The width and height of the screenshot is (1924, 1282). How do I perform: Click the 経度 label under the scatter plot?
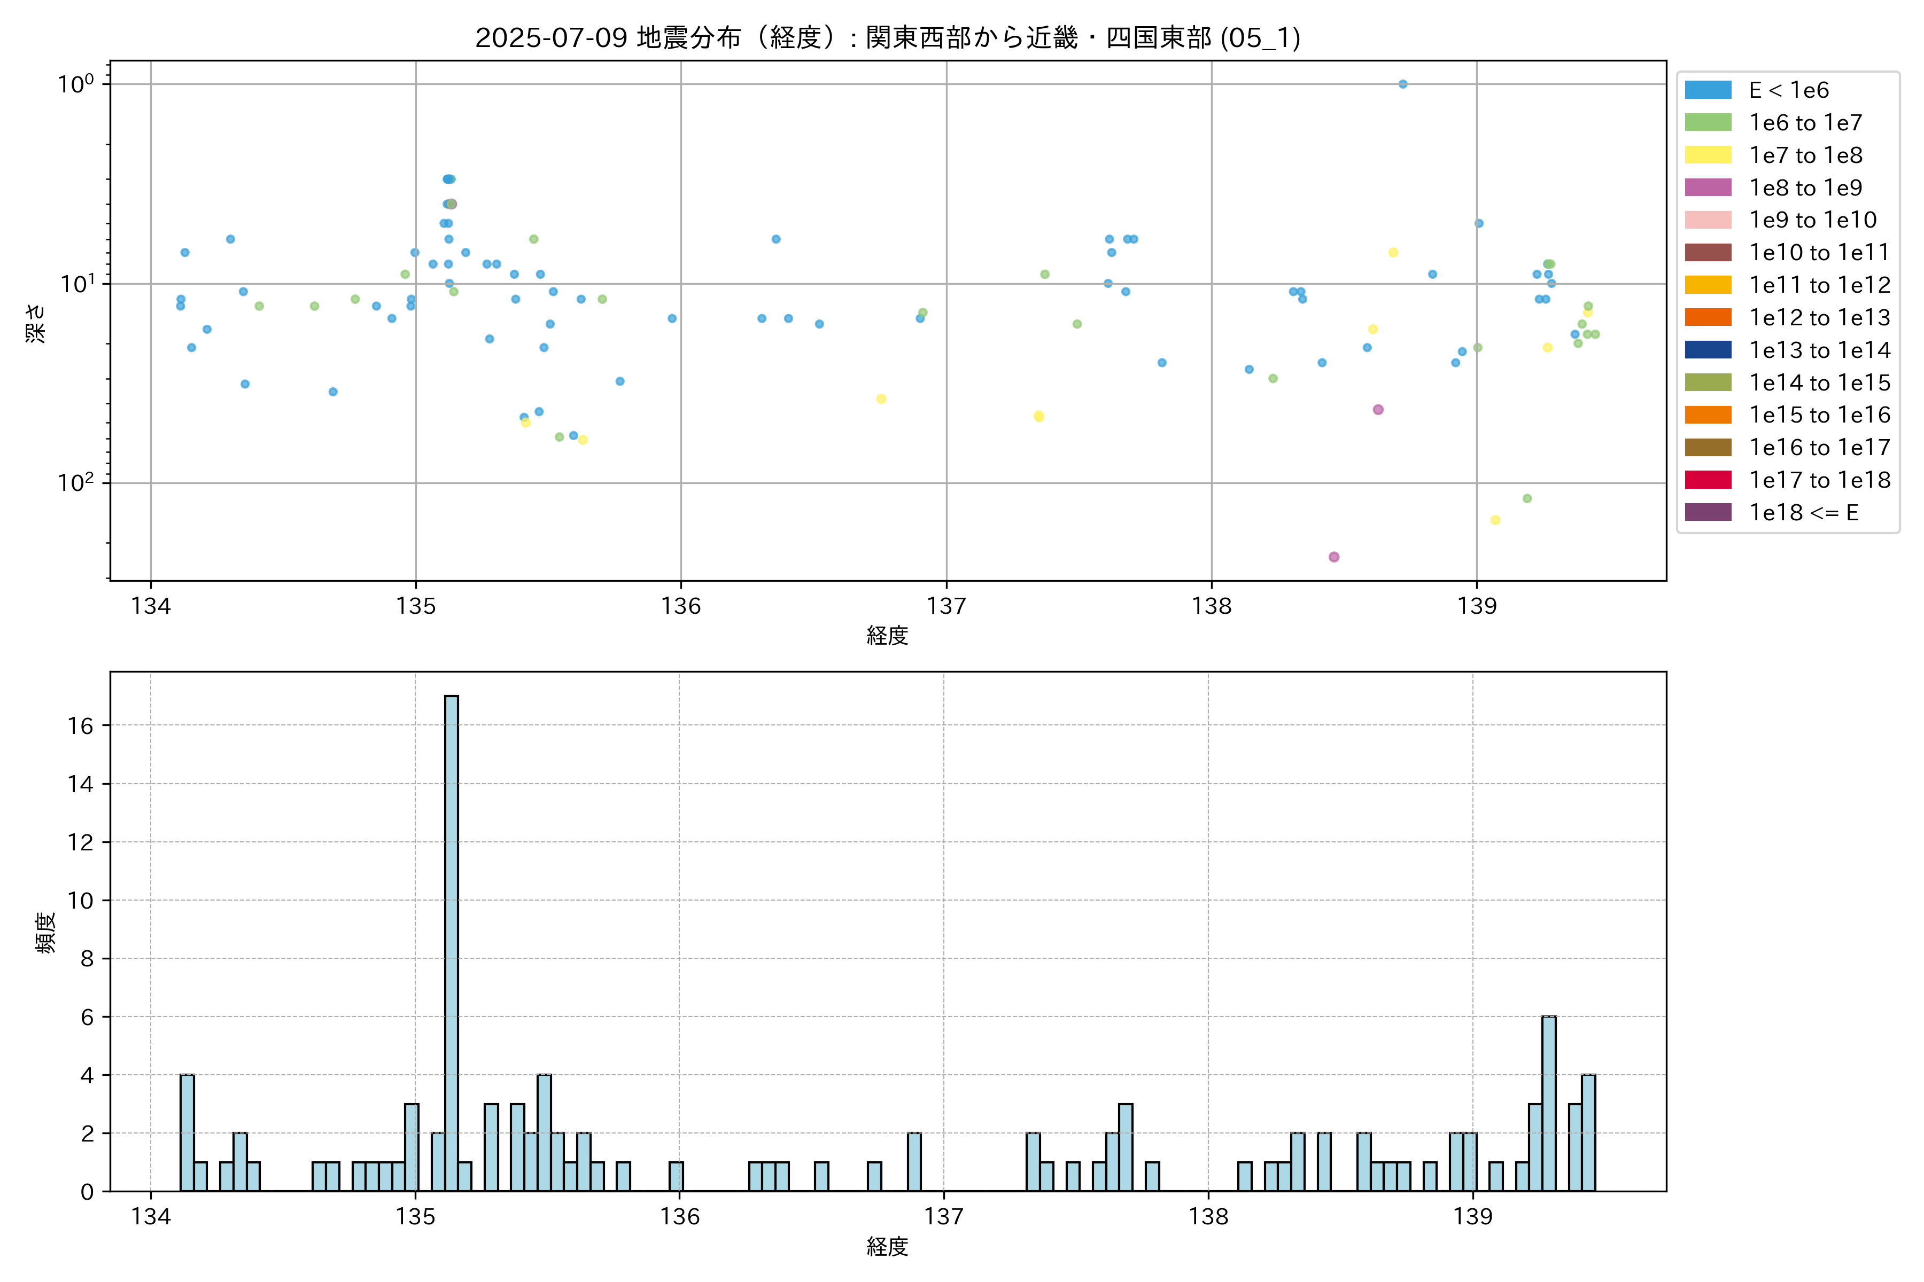[888, 635]
